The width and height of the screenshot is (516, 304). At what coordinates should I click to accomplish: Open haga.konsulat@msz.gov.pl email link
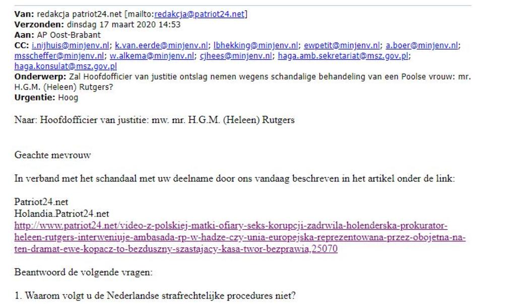coord(66,66)
